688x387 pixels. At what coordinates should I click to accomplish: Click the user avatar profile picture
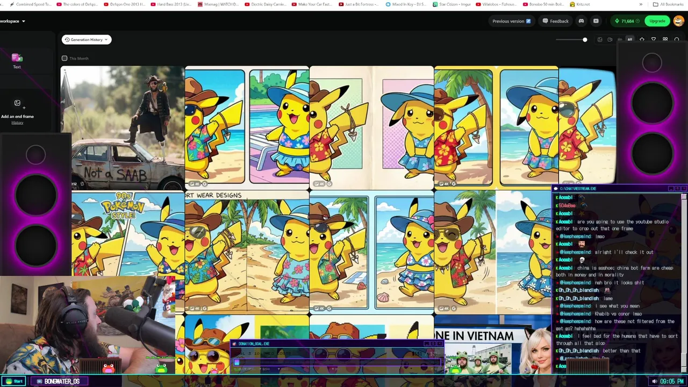click(678, 21)
